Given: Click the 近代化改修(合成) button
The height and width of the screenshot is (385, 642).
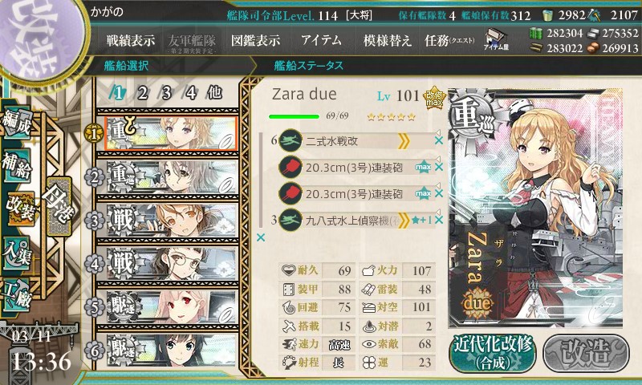Looking at the screenshot, I should pos(493,353).
